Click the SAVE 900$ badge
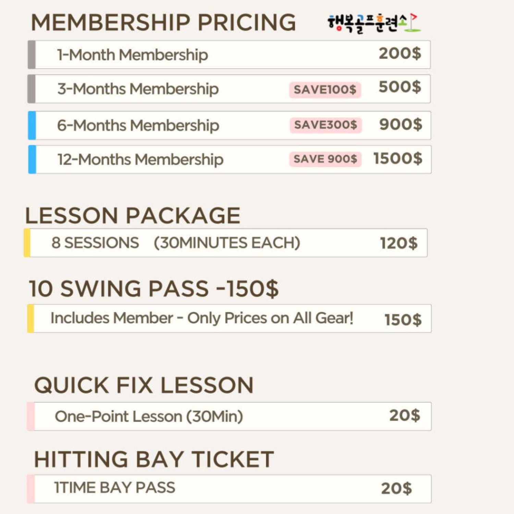The image size is (514, 514). click(x=325, y=159)
